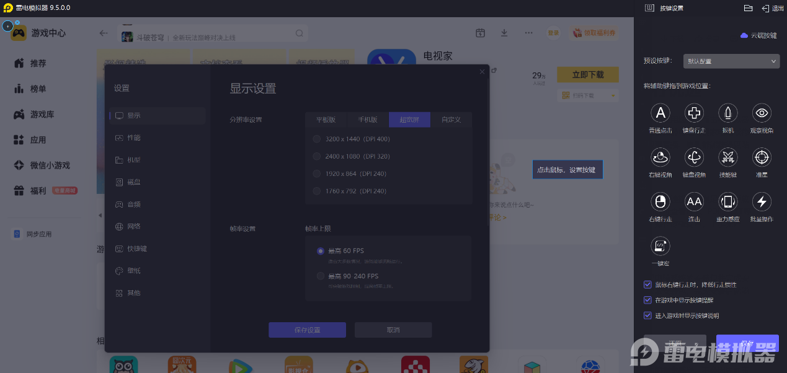The image size is (787, 373).
Task: Select the crosshair 准星 icon
Action: click(x=762, y=157)
